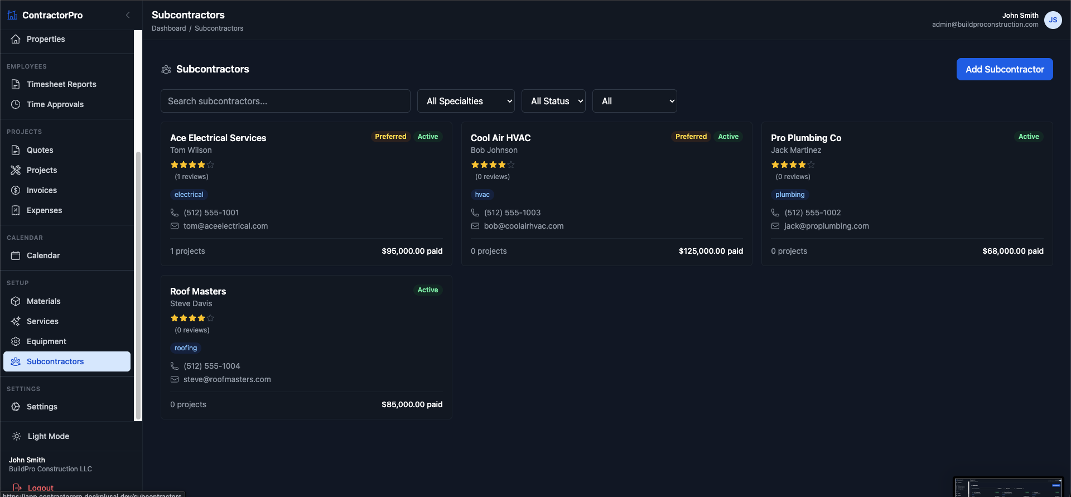Open Timesheet Reports from the sidebar
The height and width of the screenshot is (497, 1071).
point(61,84)
